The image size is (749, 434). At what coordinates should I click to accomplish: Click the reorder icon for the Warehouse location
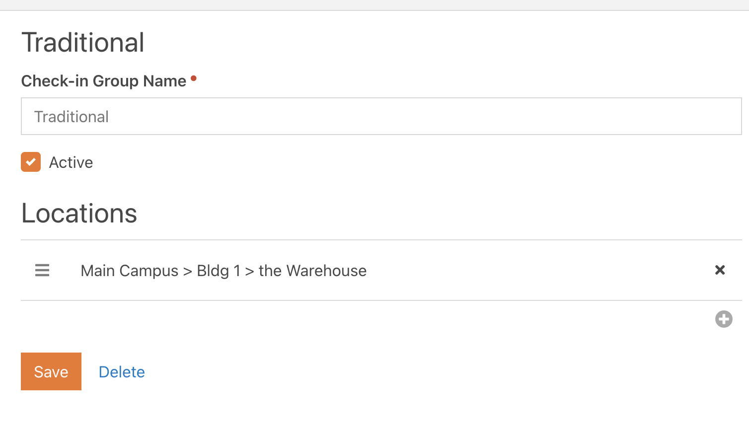[x=42, y=270]
